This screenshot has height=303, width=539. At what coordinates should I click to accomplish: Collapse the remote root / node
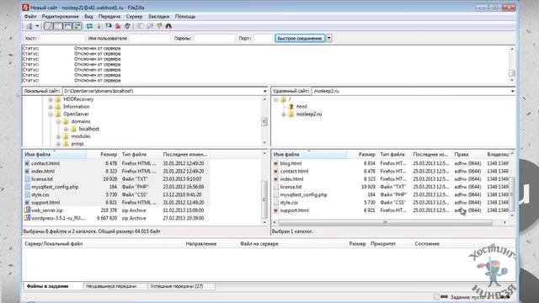[x=275, y=99]
